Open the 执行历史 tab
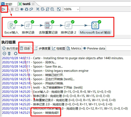131x117 pixels. 10,48
